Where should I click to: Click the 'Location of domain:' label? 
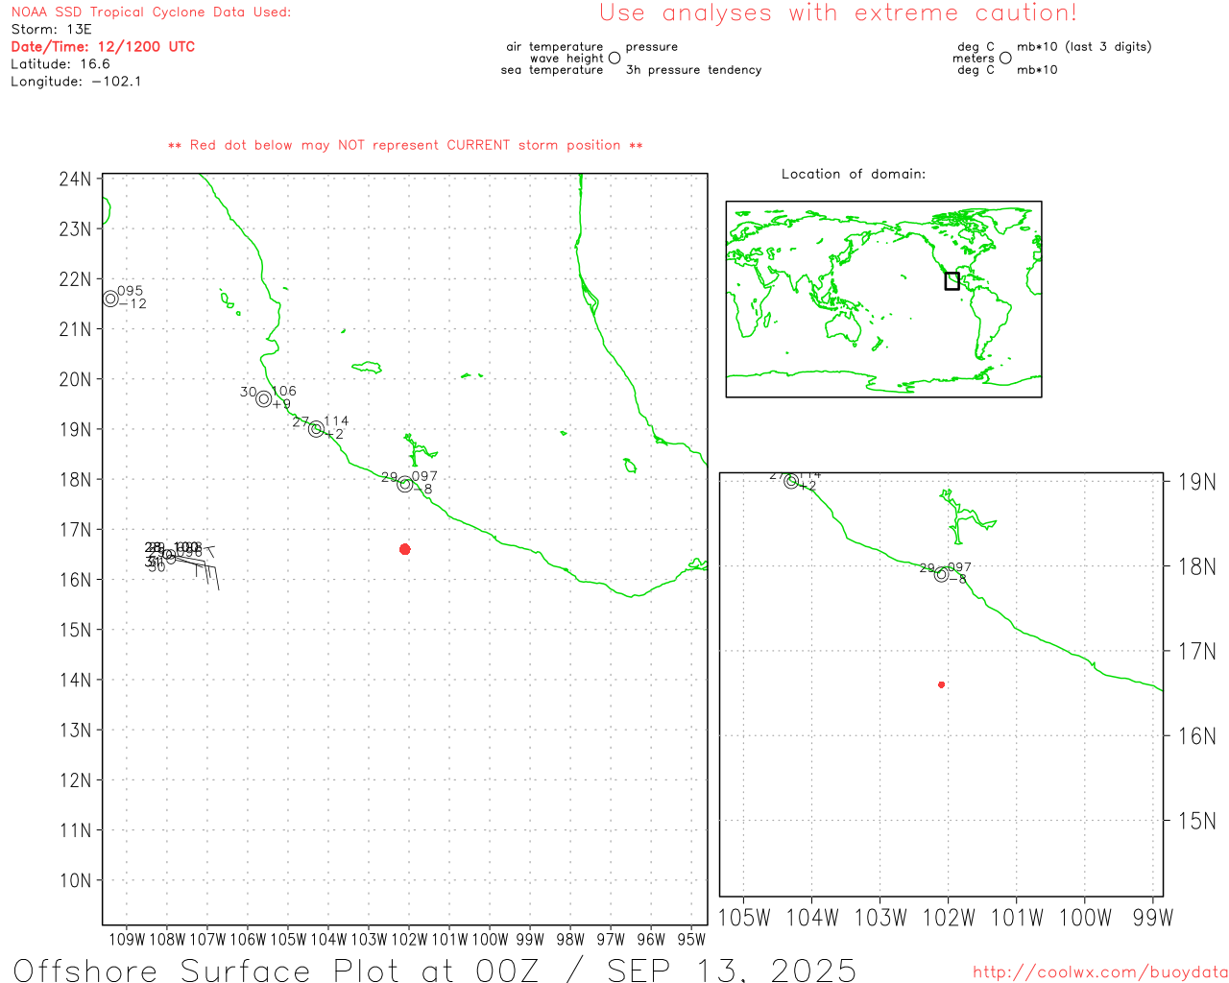(x=854, y=175)
